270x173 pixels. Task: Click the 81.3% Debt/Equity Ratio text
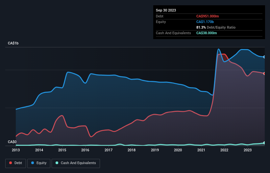pyautogui.click(x=216, y=27)
